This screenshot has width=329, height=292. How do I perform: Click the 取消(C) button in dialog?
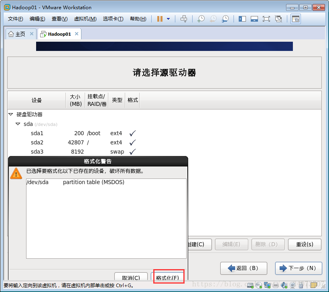[131, 277]
